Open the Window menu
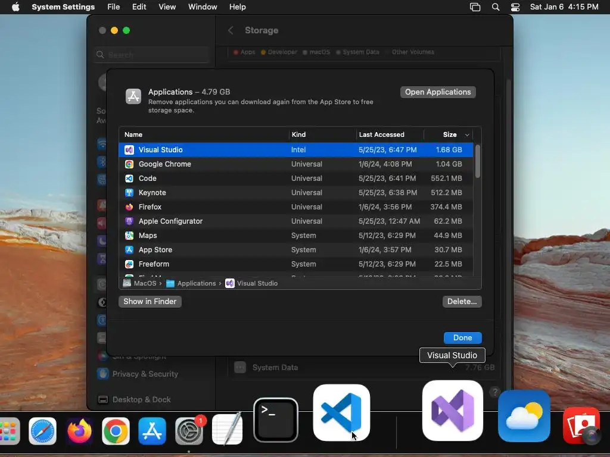Image resolution: width=610 pixels, height=457 pixels. pyautogui.click(x=203, y=7)
